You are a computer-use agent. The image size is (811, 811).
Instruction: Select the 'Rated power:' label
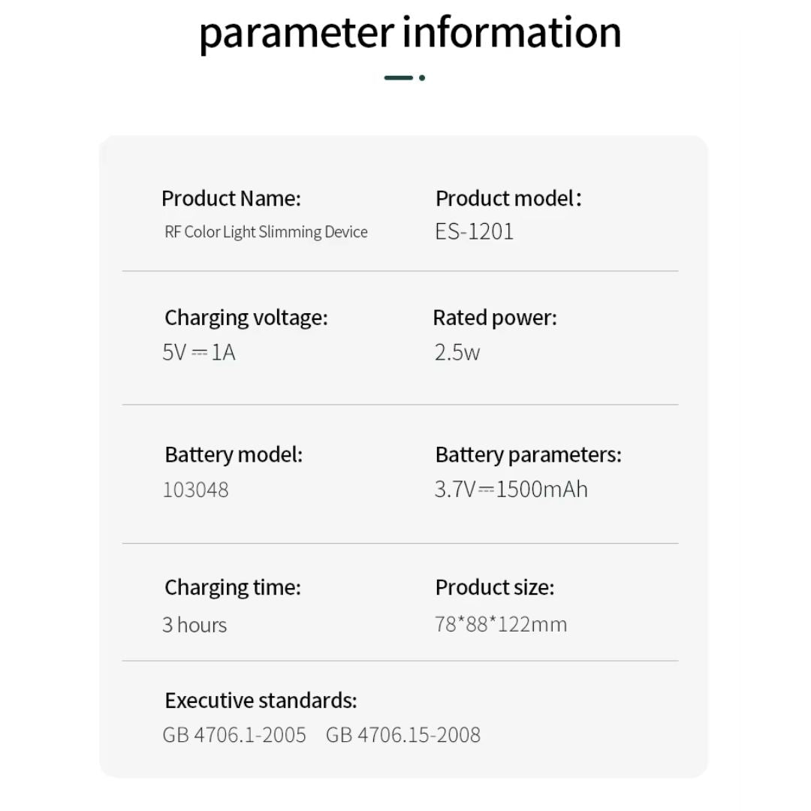point(495,318)
